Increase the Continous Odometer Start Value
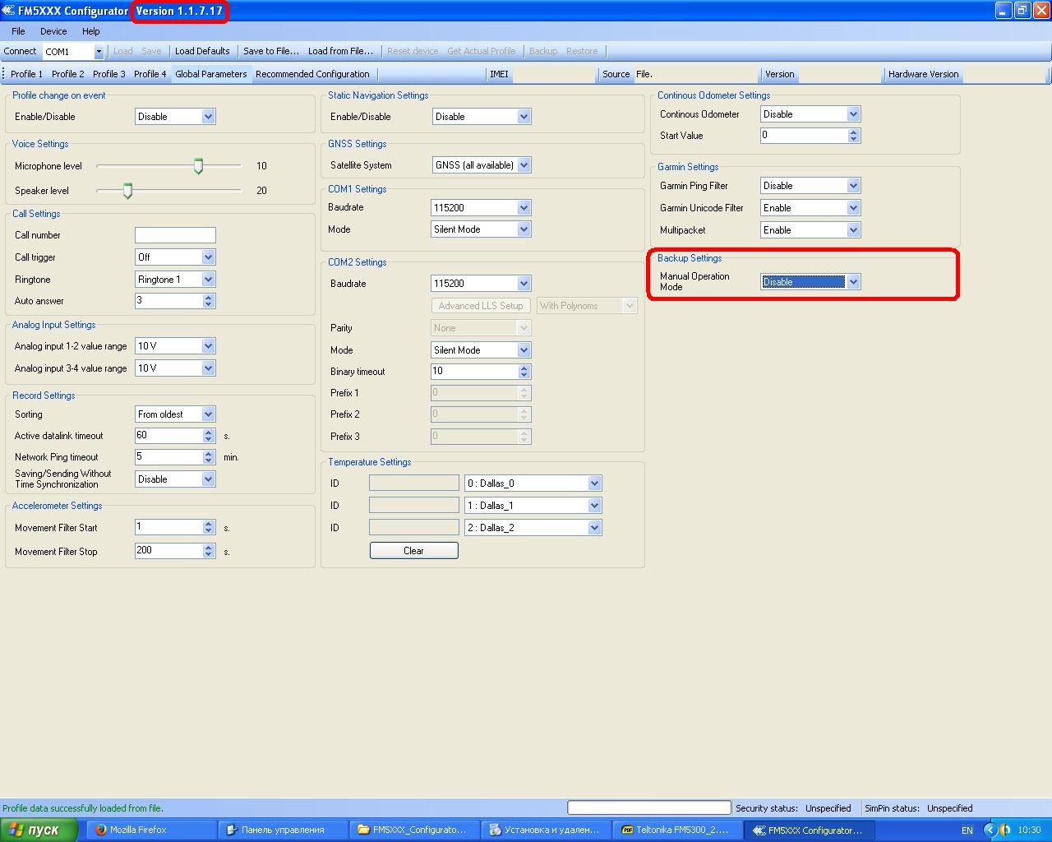The height and width of the screenshot is (842, 1052). (853, 132)
